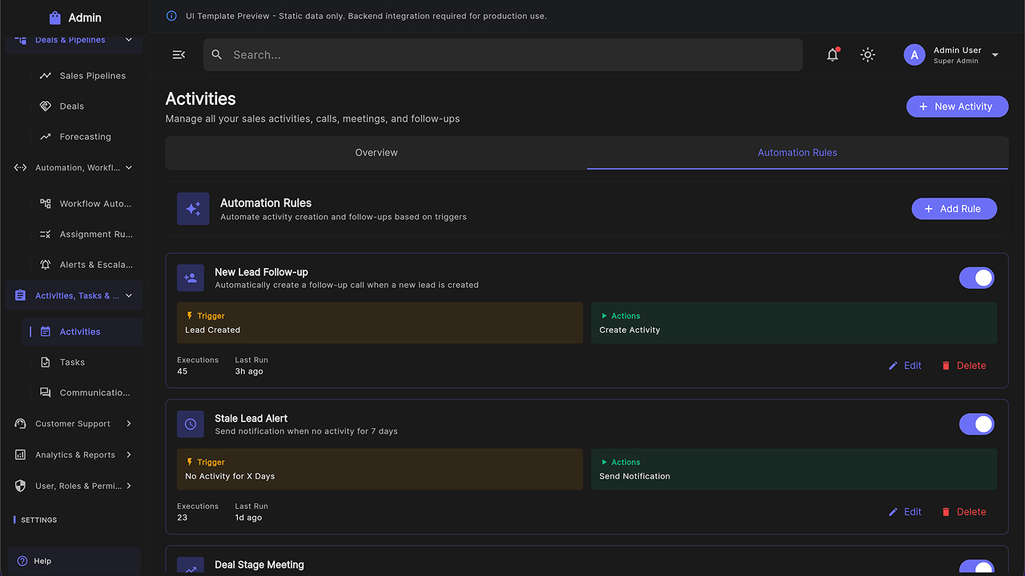Focus the Search input field
The width and height of the screenshot is (1025, 576).
pos(503,55)
